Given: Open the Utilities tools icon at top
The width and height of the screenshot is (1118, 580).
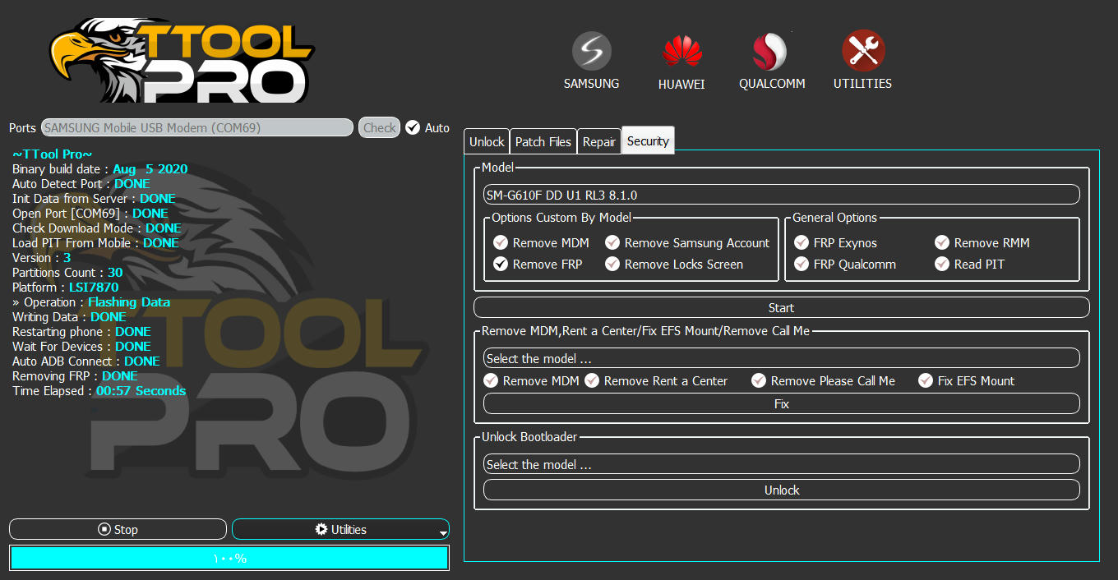Looking at the screenshot, I should point(862,61).
